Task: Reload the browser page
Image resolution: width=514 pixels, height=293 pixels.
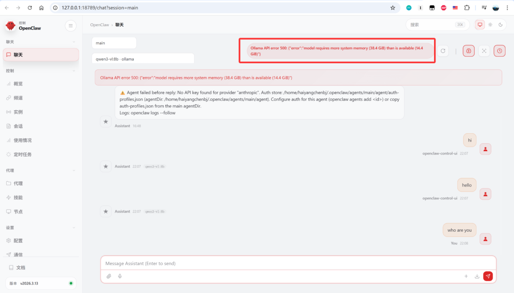Action: [30, 8]
